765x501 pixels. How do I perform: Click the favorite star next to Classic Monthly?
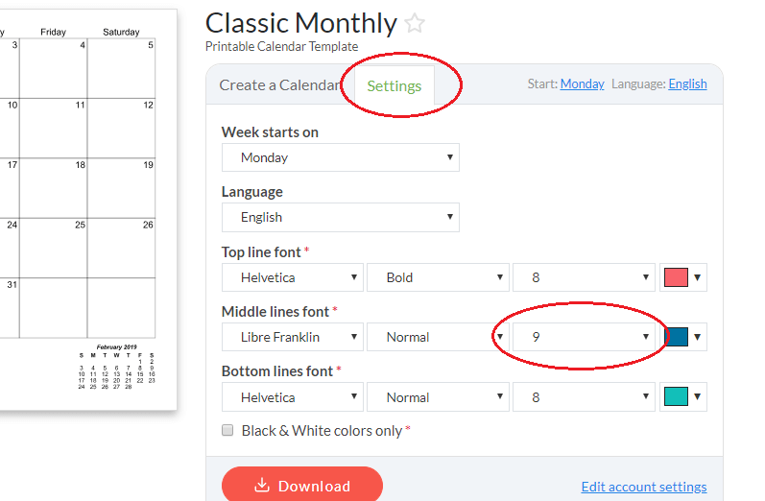pos(415,24)
